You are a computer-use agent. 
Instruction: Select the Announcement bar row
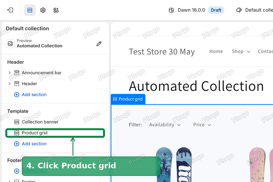point(55,73)
